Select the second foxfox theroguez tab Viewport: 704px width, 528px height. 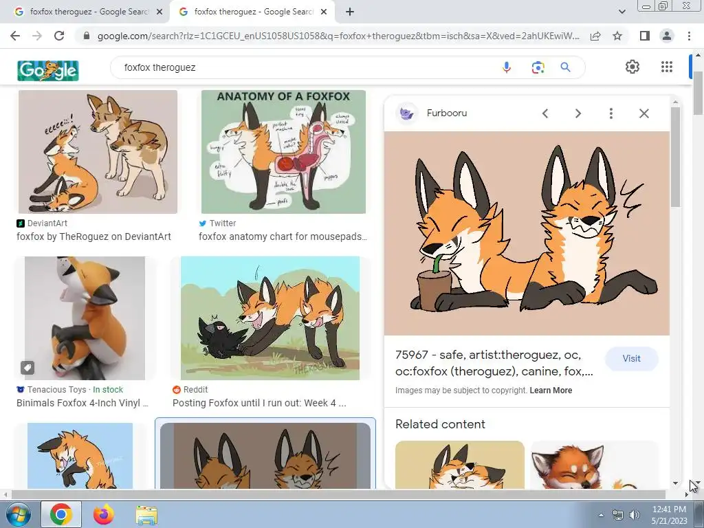(x=252, y=12)
